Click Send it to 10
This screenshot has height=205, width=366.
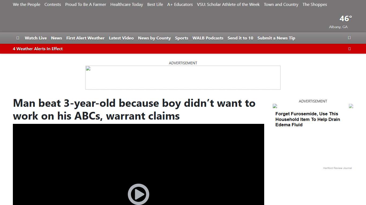click(240, 38)
